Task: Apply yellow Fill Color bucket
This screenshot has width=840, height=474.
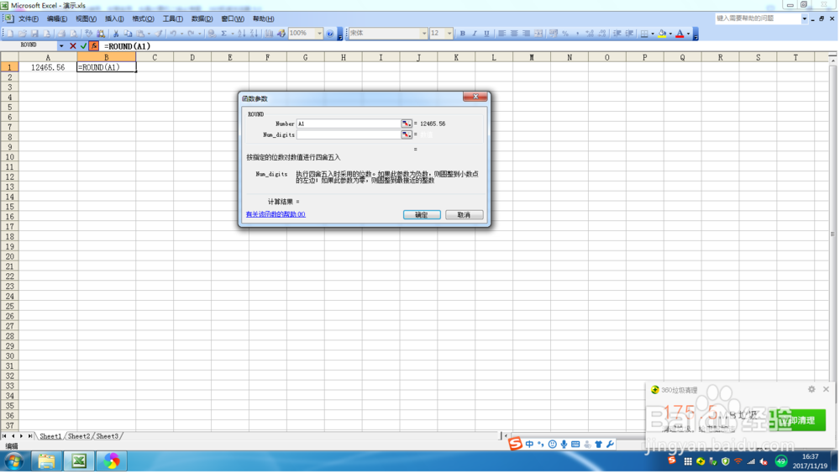Action: coord(664,34)
